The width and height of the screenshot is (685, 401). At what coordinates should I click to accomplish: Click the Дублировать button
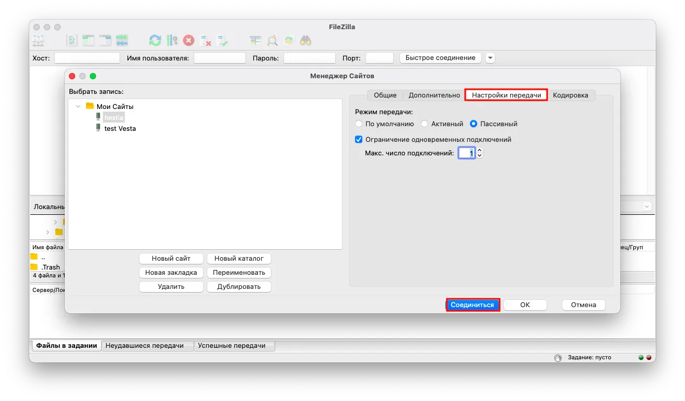[x=239, y=287]
